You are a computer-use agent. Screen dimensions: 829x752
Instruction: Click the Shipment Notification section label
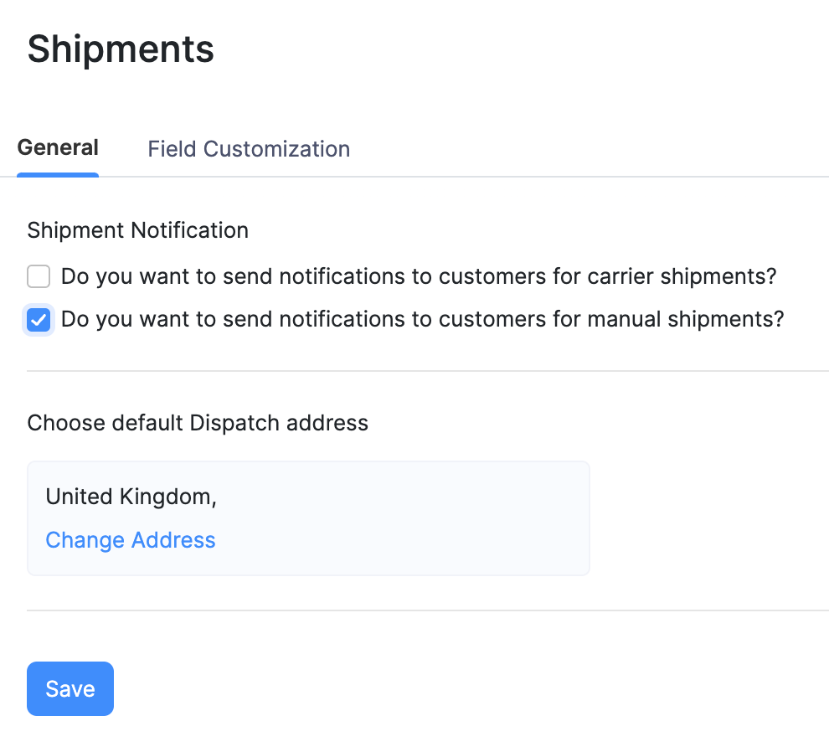(137, 230)
